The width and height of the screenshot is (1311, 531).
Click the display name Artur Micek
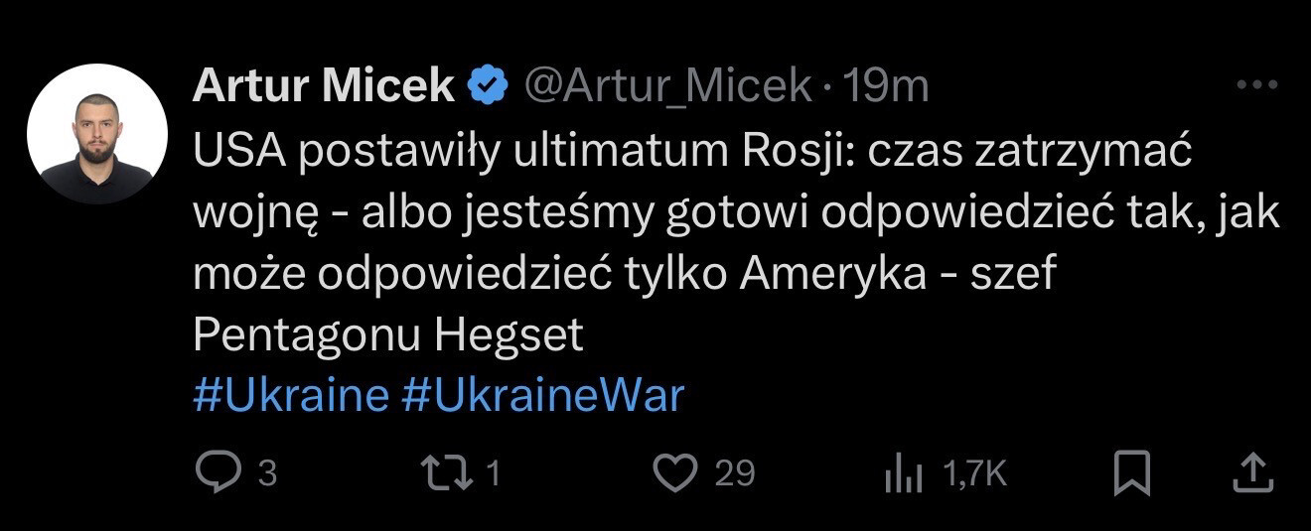coord(323,87)
